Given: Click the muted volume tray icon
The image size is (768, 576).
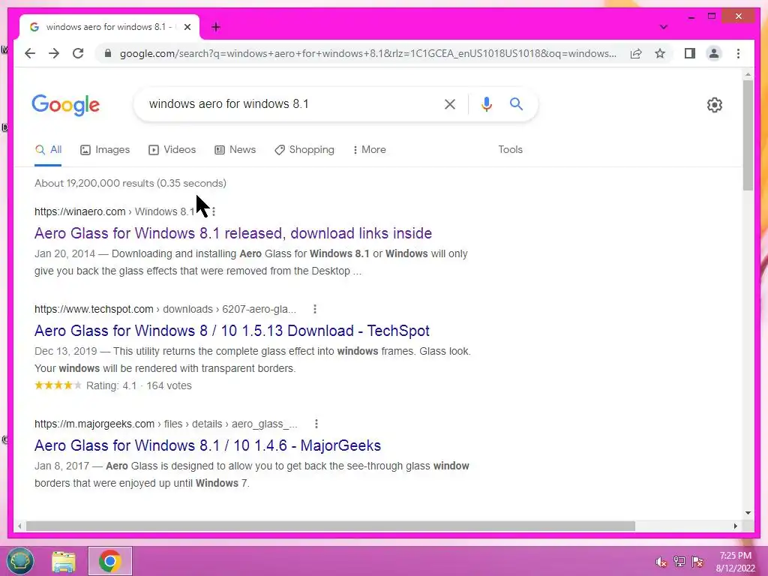Looking at the screenshot, I should [661, 562].
